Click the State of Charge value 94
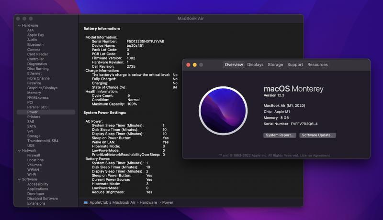The image size is (383, 220). coord(175,87)
